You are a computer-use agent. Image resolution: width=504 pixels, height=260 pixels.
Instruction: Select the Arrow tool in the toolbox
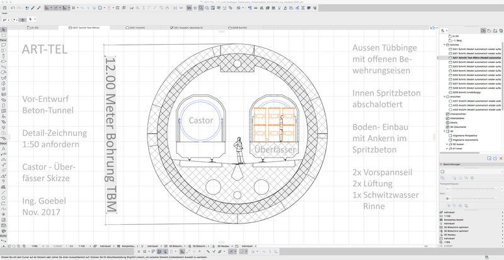click(4, 30)
